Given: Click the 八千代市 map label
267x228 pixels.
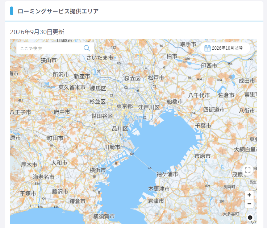Looking at the screenshot, I should [x=199, y=95].
